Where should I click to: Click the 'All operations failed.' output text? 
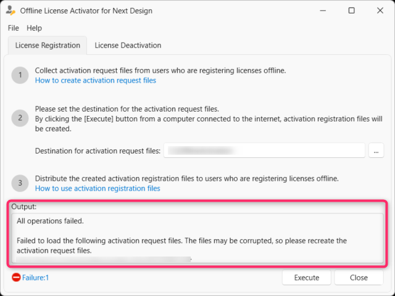[50, 221]
